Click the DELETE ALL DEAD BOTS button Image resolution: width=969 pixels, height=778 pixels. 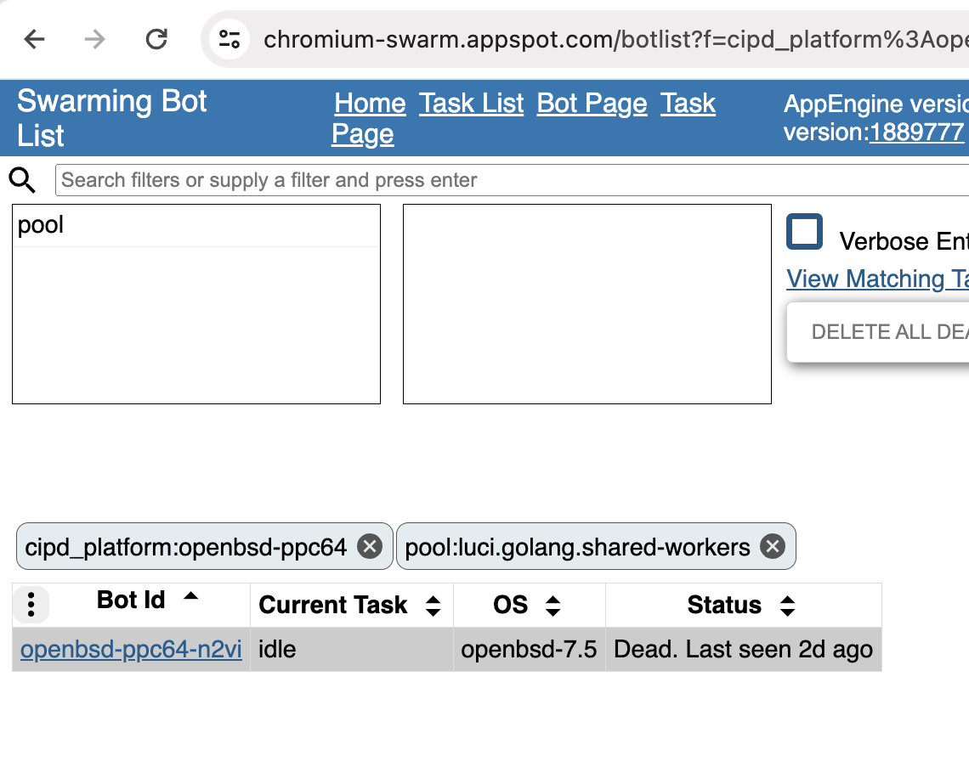point(878,332)
